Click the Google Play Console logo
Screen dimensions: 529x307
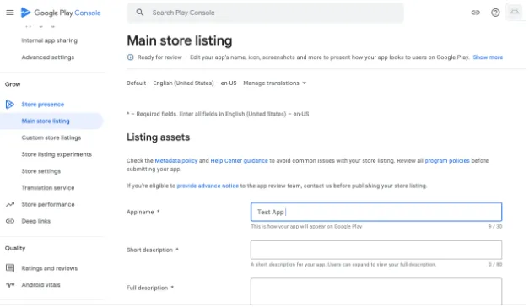61,13
